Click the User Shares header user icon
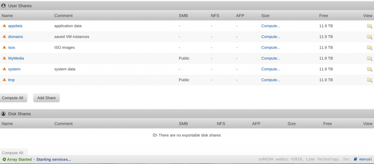 pos(3,6)
